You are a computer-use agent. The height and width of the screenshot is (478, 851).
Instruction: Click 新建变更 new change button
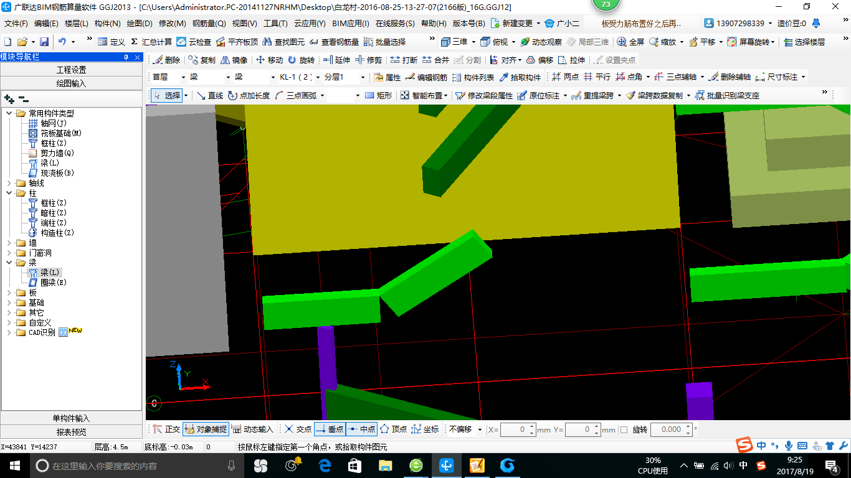pyautogui.click(x=511, y=24)
